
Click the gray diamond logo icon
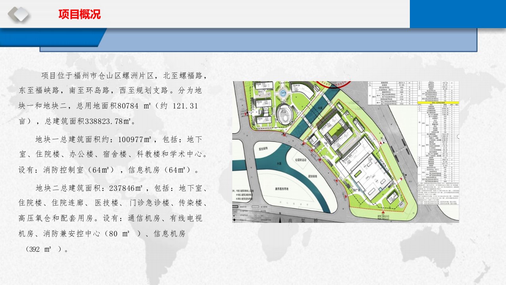[x=19, y=15]
